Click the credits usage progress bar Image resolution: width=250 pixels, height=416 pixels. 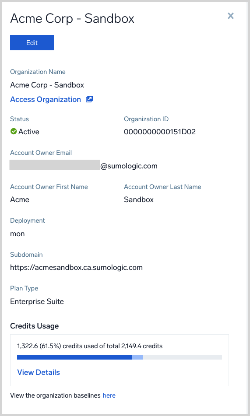pyautogui.click(x=120, y=357)
